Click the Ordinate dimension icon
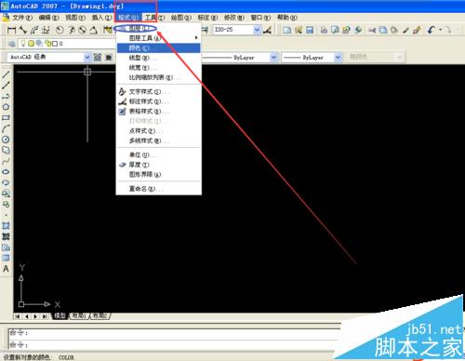Image resolution: width=465 pixels, height=361 pixels. click(x=46, y=30)
